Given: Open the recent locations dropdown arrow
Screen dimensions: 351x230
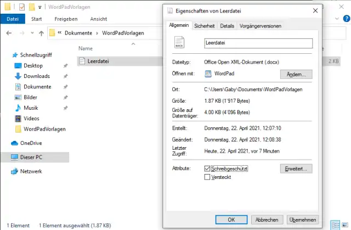Looking at the screenshot, I should [32, 33].
